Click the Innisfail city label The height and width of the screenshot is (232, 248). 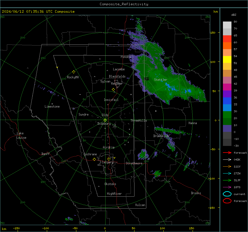[x=111, y=100]
